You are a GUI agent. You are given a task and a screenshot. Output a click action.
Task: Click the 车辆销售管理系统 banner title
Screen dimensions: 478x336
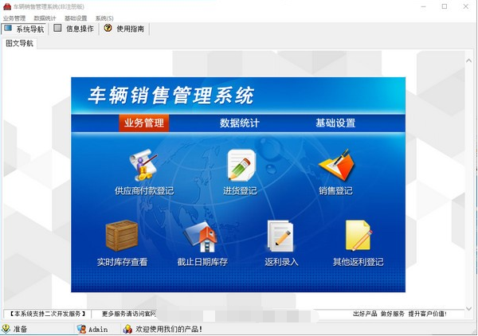[171, 96]
